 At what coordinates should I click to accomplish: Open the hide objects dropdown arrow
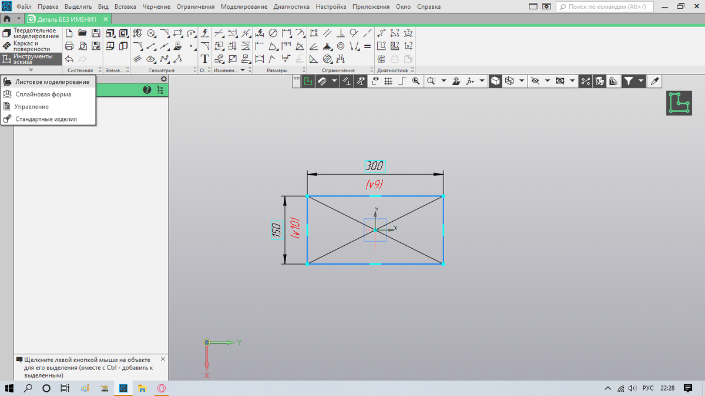[547, 81]
